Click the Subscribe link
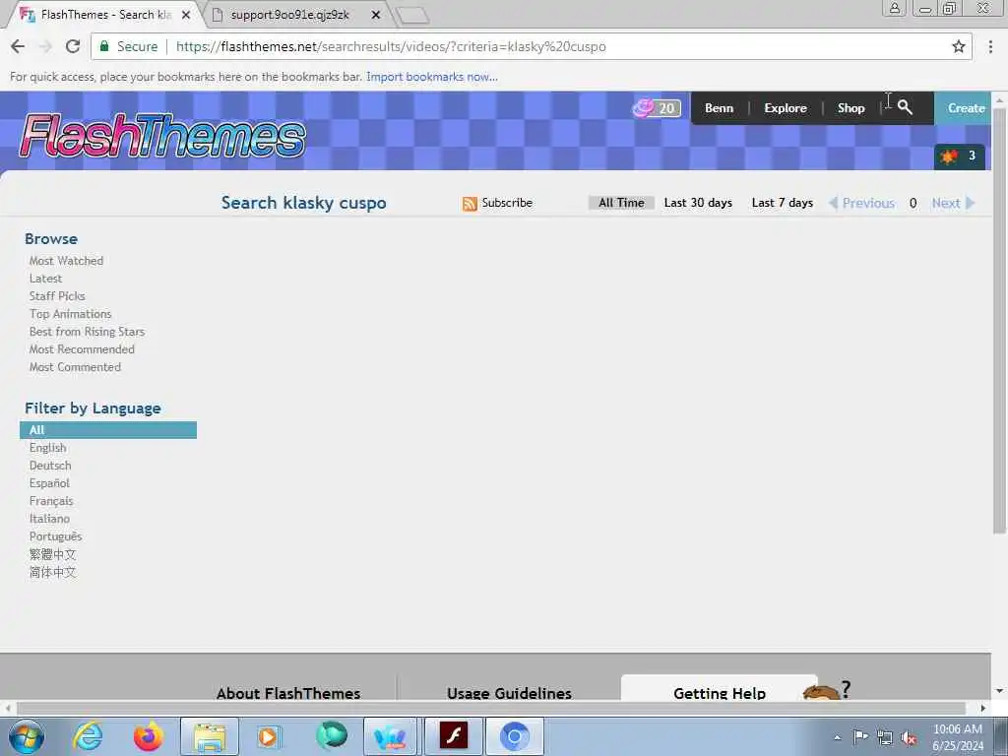 pyautogui.click(x=507, y=203)
